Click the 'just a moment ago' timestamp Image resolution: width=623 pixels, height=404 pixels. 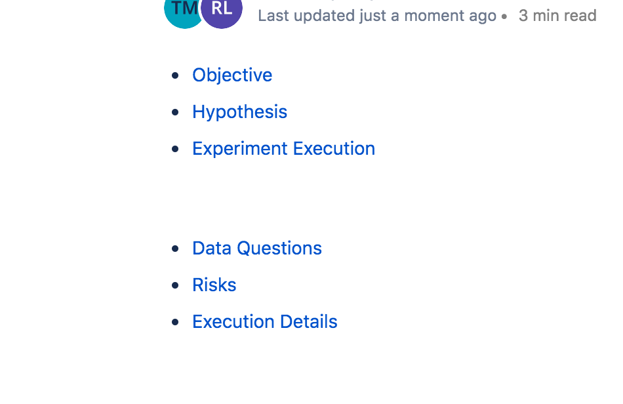click(428, 16)
